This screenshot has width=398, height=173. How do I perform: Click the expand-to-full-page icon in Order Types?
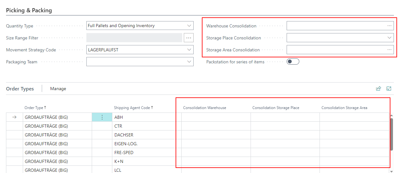pos(389,89)
